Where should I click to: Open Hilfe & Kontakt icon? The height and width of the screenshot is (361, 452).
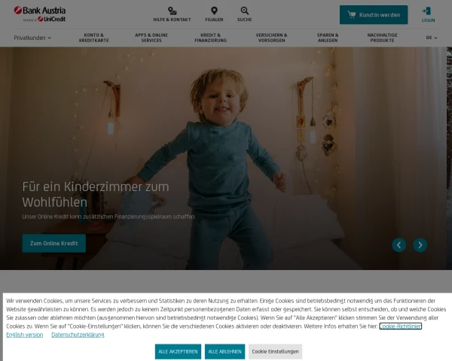pyautogui.click(x=172, y=11)
